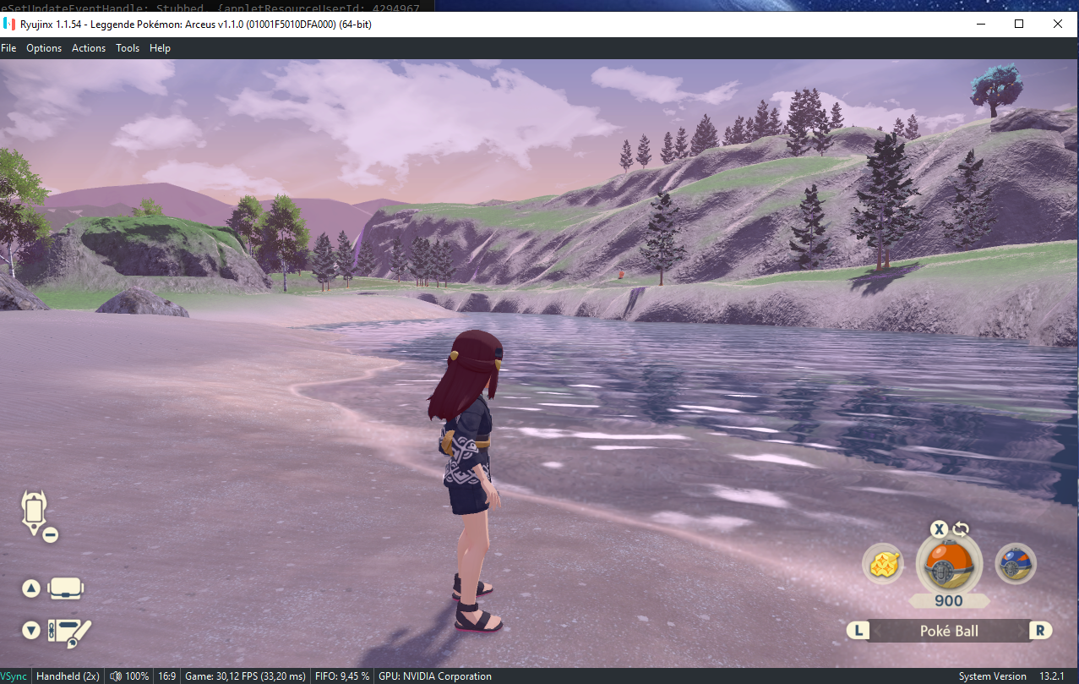Maximize the Ryujinx window
Screen dimensions: 1079x684
[x=1019, y=24]
